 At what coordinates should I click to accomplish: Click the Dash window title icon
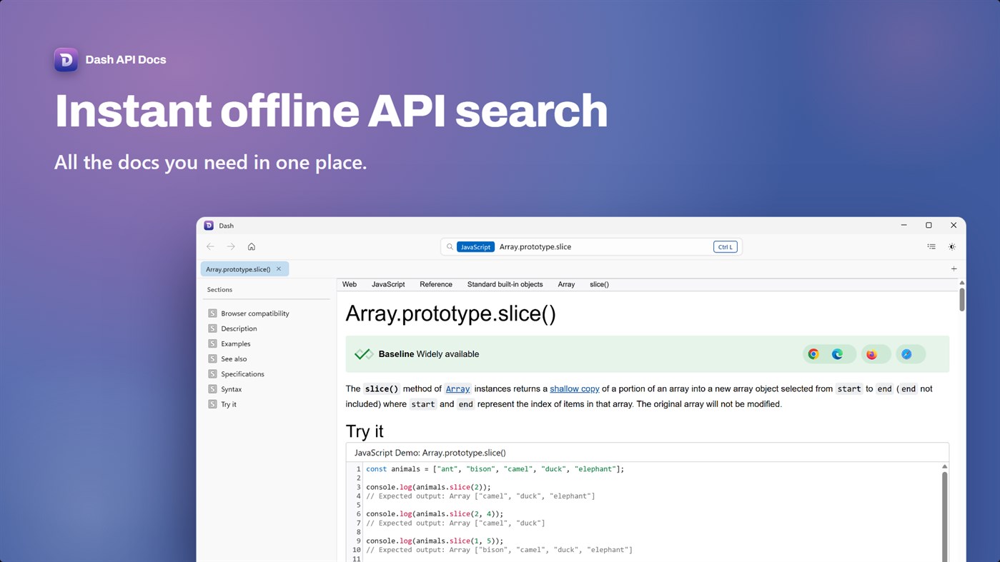pyautogui.click(x=209, y=225)
